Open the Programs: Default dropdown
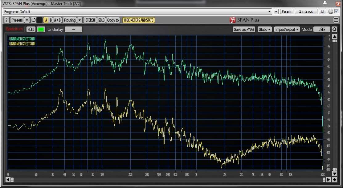Screen dimensions: 343x188 coord(137,11)
